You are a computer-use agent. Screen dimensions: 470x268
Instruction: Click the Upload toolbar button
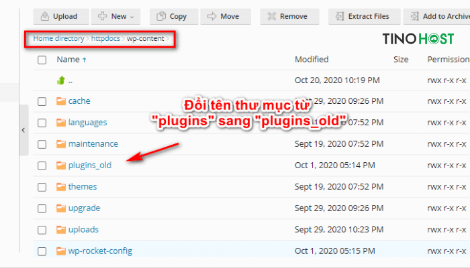pos(61,16)
